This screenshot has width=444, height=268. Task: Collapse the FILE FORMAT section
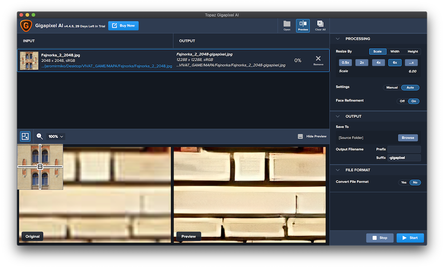(338, 170)
